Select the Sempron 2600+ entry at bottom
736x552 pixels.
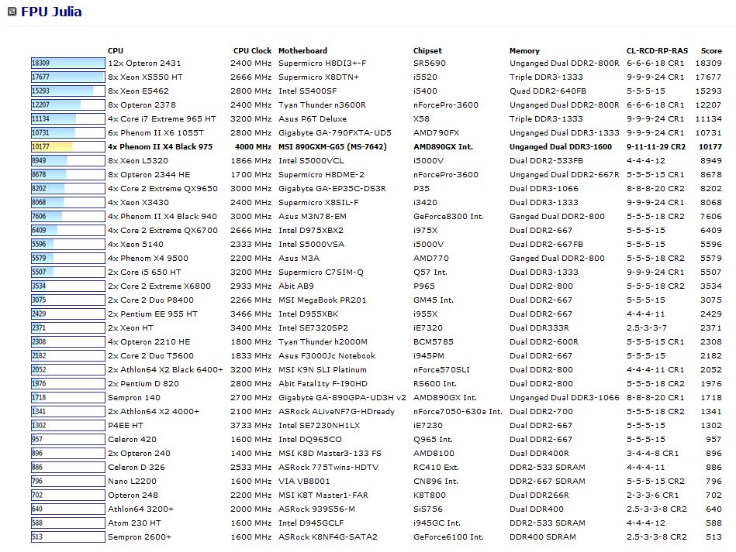(140, 537)
